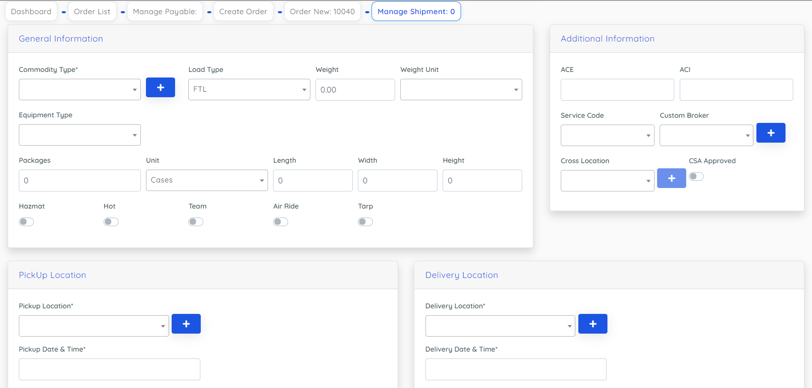The height and width of the screenshot is (388, 812).
Task: Enable the Tarp toggle
Action: coord(365,222)
